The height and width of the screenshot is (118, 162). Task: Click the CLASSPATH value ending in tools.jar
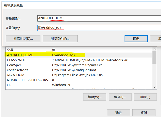90,60
